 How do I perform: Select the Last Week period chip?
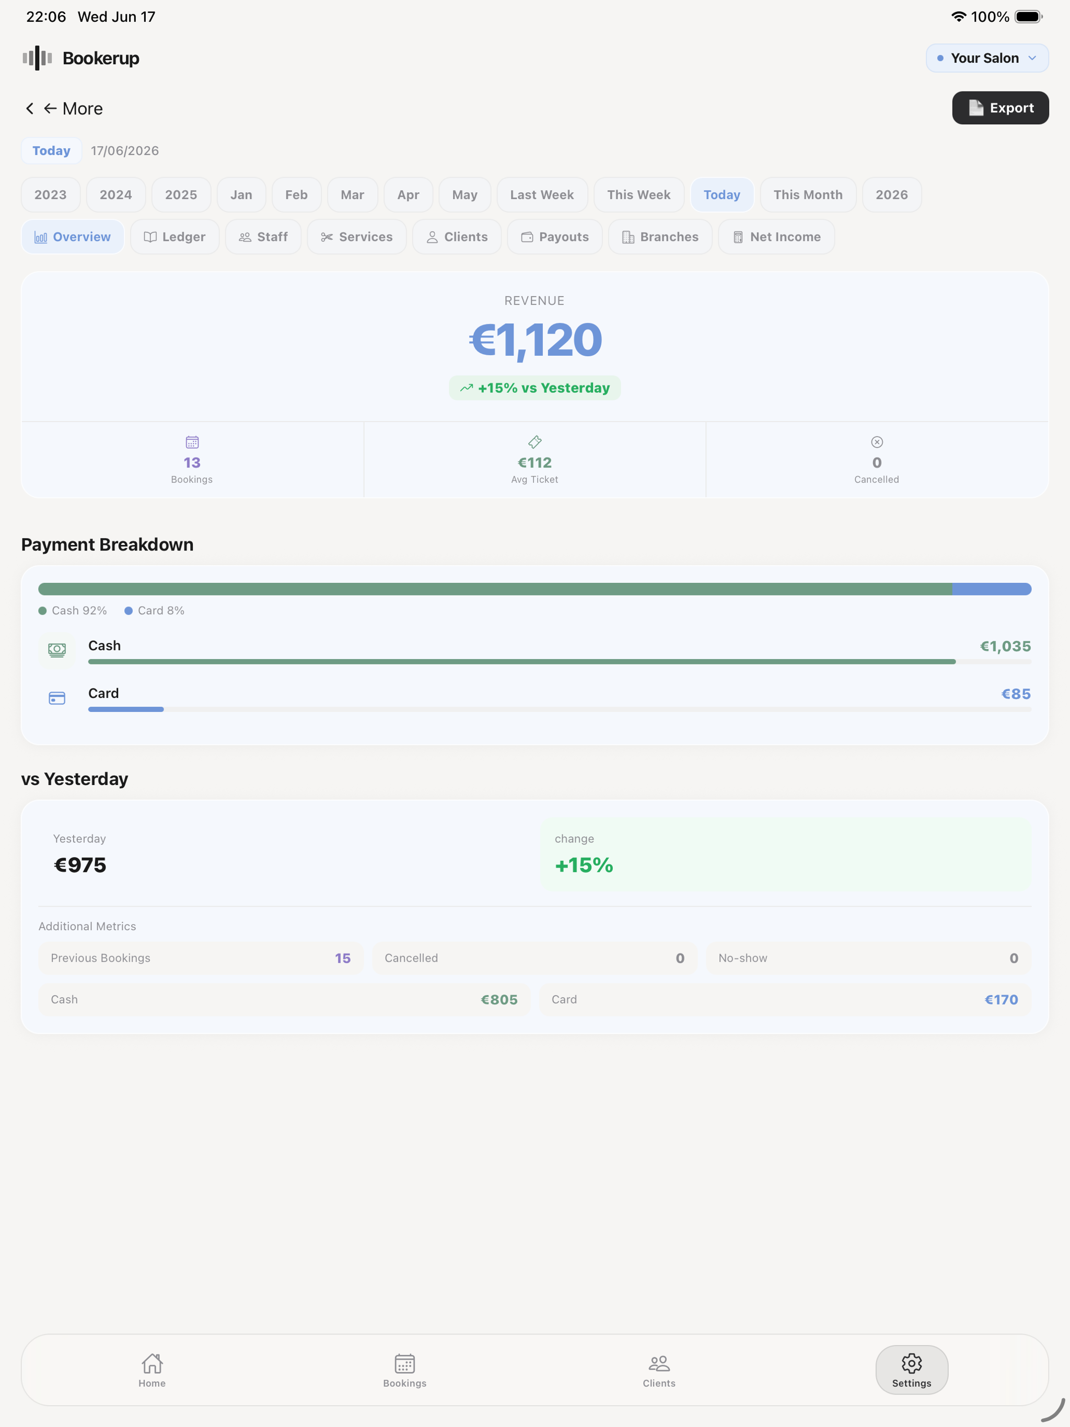542,195
